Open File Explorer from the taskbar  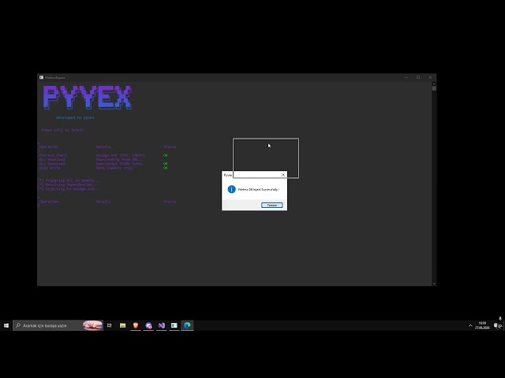(123, 325)
